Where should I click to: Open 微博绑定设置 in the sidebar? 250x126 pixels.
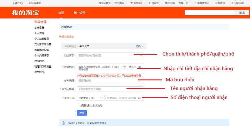click(42, 50)
